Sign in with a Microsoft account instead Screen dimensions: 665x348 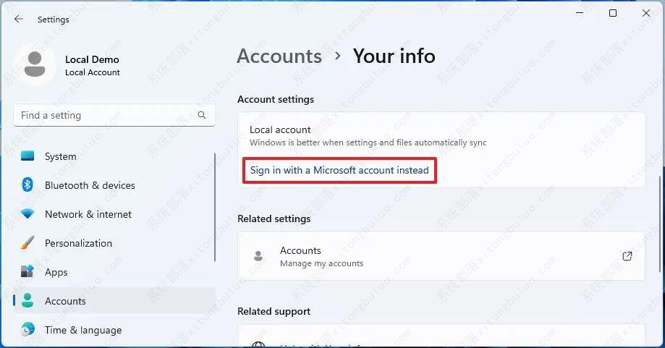click(x=339, y=171)
